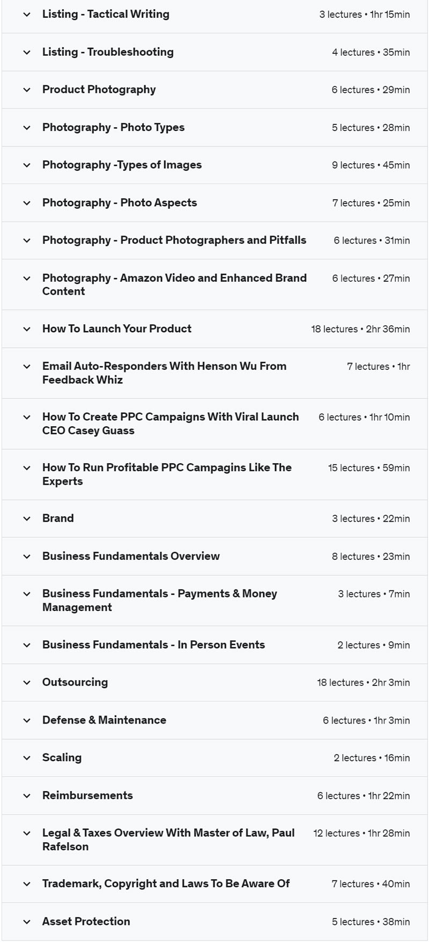The width and height of the screenshot is (429, 942).
Task: Click the Reimbursements lecture count text
Action: click(x=363, y=796)
